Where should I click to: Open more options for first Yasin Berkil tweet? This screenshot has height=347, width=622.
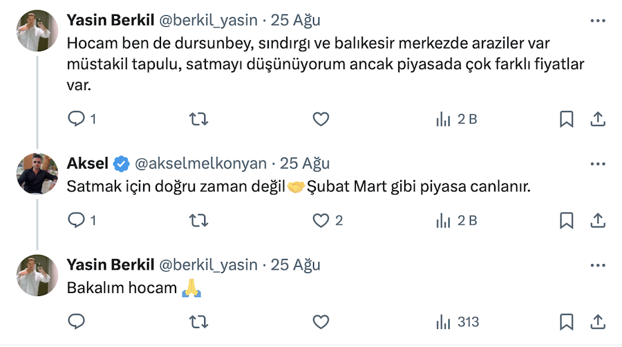click(x=598, y=21)
